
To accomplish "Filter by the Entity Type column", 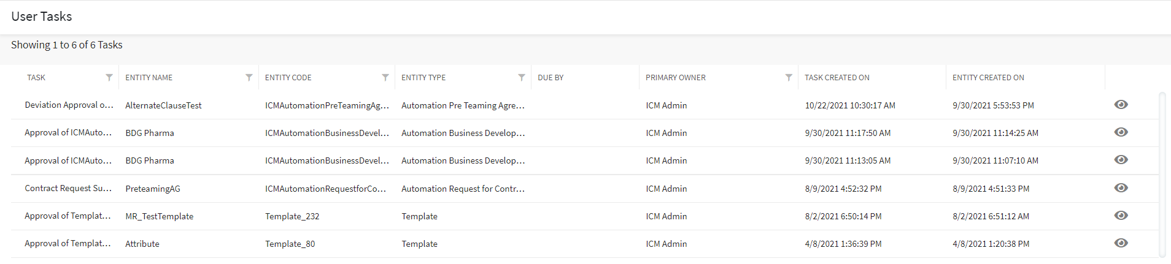I will click(522, 78).
